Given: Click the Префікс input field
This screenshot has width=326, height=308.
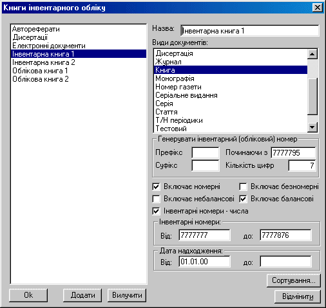Looking at the screenshot, I should click(206, 153).
